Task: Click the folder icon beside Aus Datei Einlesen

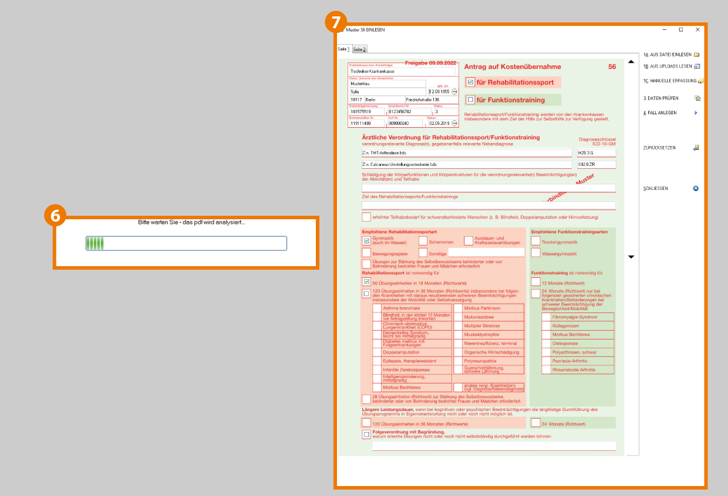Action: [696, 55]
